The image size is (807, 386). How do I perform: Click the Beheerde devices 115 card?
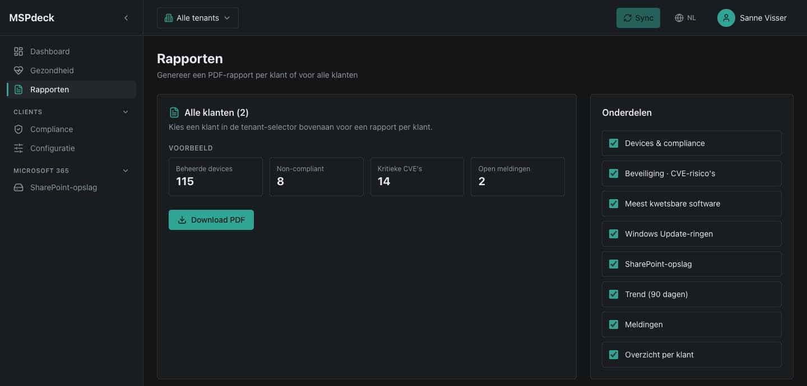tap(216, 177)
